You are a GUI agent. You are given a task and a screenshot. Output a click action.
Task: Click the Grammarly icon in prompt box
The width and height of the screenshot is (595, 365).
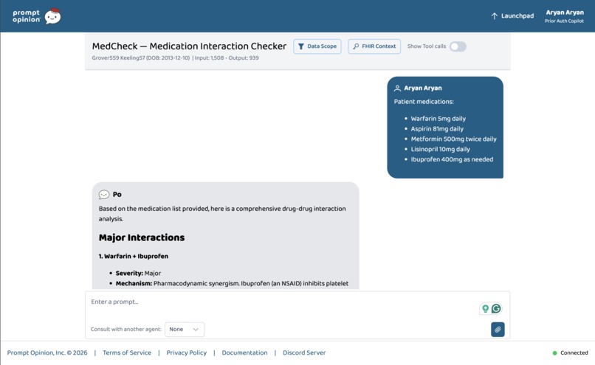tap(496, 308)
